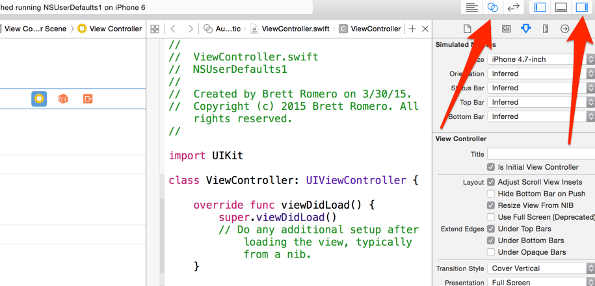This screenshot has height=286, width=595.
Task: Switch to the Standard editor
Action: [471, 8]
